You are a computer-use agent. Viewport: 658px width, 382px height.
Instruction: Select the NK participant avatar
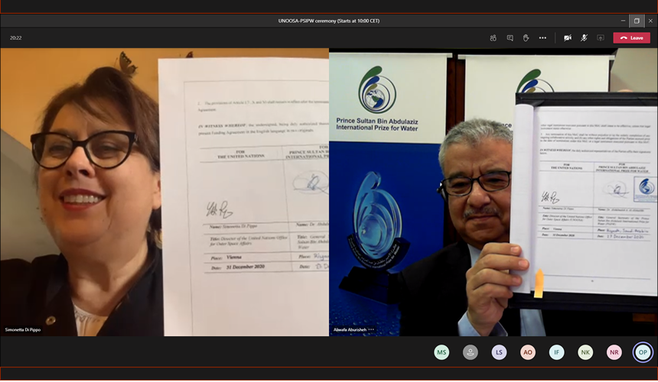(585, 352)
